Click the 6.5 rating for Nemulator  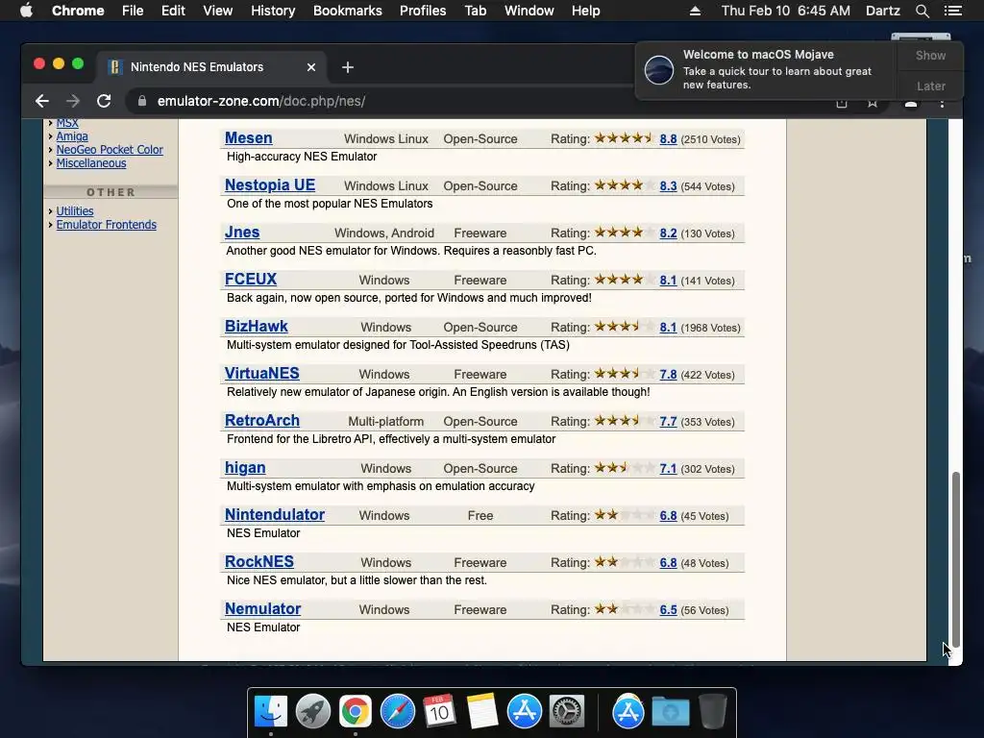669,610
